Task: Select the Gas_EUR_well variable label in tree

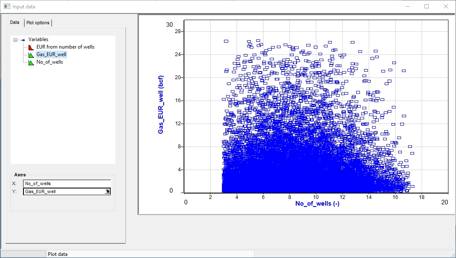Action: [51, 54]
